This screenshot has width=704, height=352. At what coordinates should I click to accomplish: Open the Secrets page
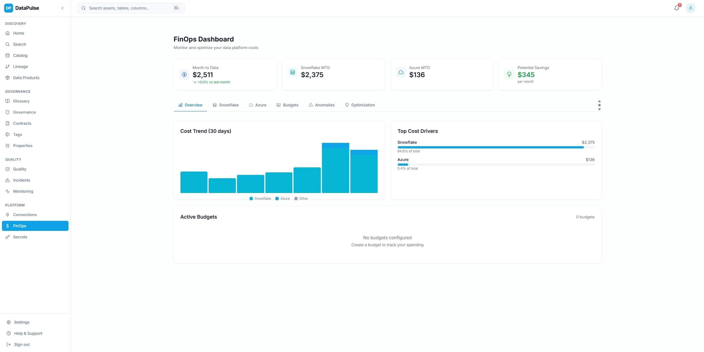[x=20, y=237]
